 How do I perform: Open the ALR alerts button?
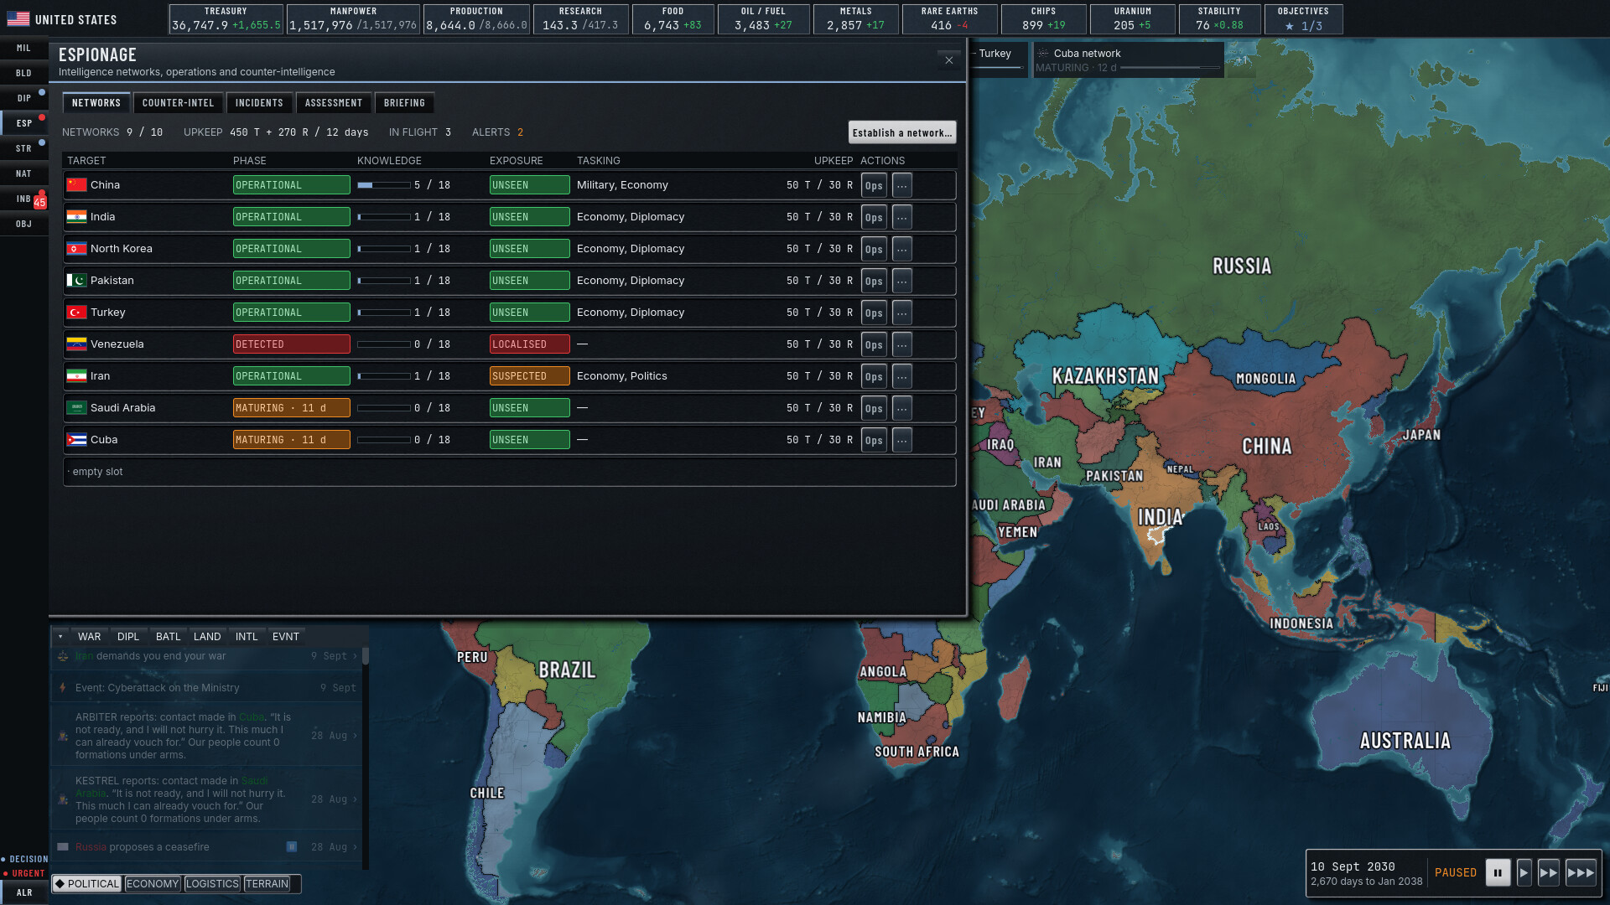pos(23,892)
